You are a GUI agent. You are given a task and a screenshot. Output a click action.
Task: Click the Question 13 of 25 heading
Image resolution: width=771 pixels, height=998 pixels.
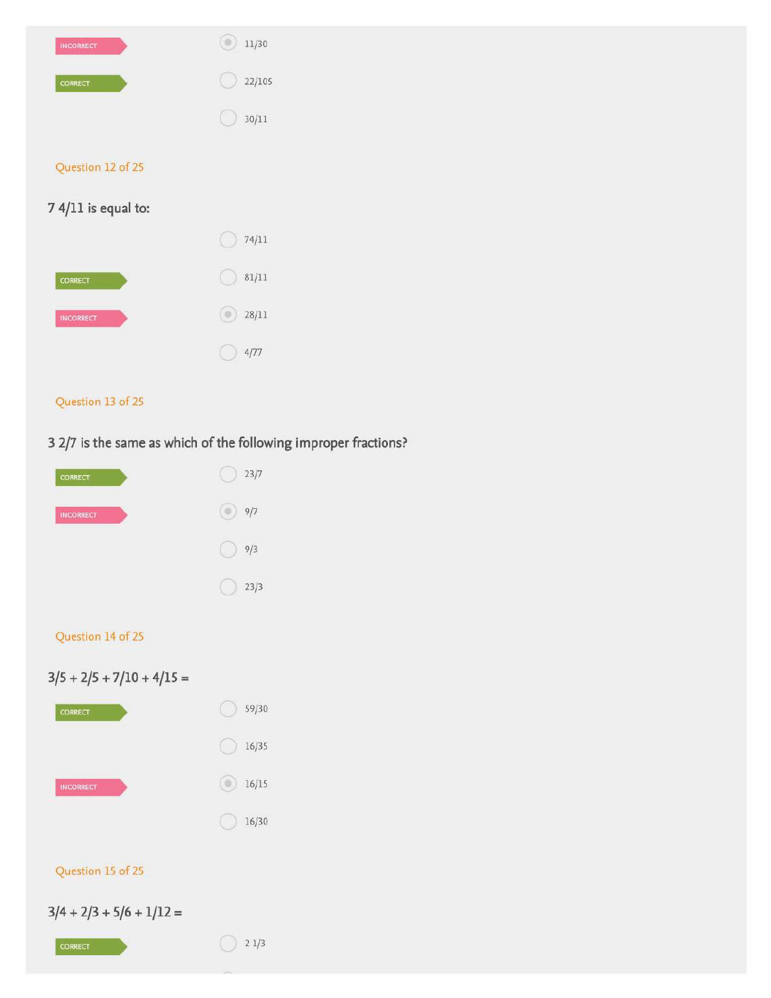99,402
